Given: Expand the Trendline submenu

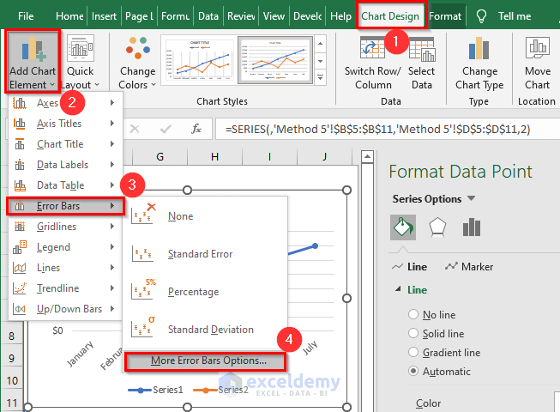Looking at the screenshot, I should click(x=65, y=288).
